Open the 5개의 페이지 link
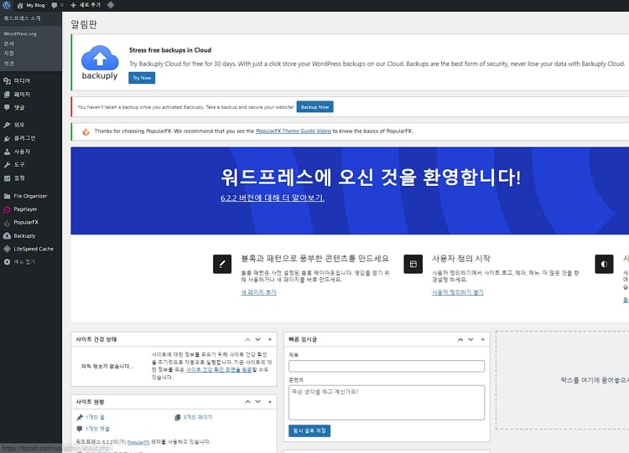The image size is (629, 453). pyautogui.click(x=198, y=417)
